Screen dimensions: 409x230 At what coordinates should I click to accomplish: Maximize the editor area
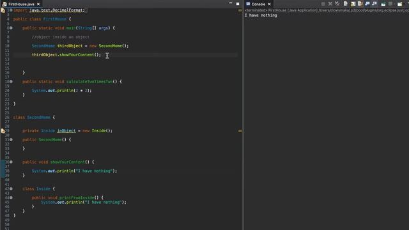[238, 4]
